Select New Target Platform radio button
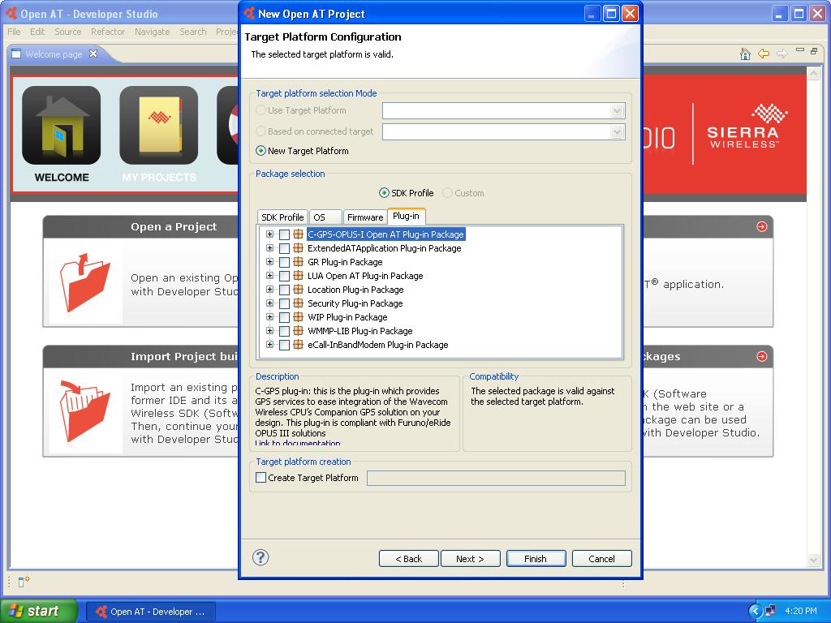831x623 pixels. click(260, 150)
